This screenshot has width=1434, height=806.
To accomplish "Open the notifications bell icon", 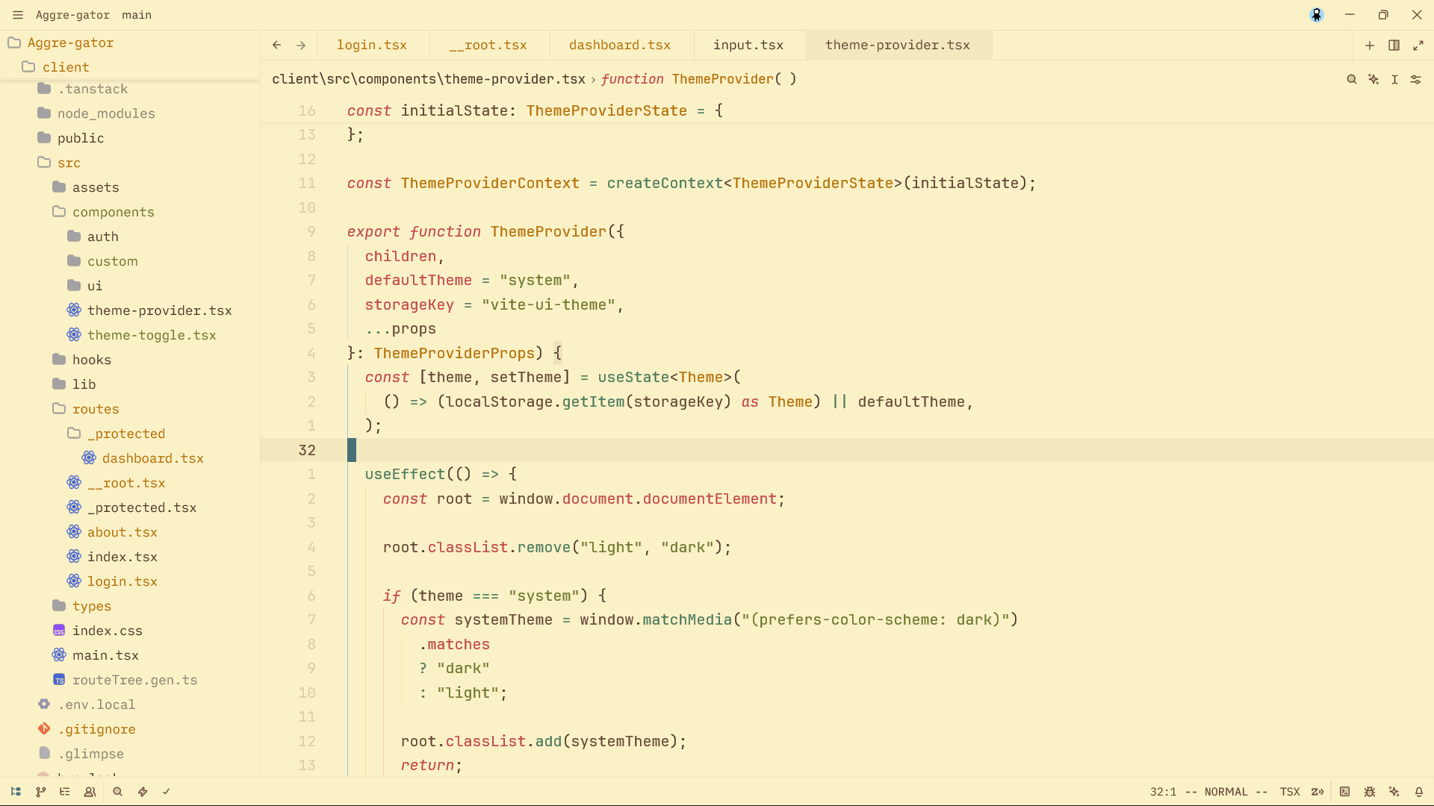I will click(1418, 792).
